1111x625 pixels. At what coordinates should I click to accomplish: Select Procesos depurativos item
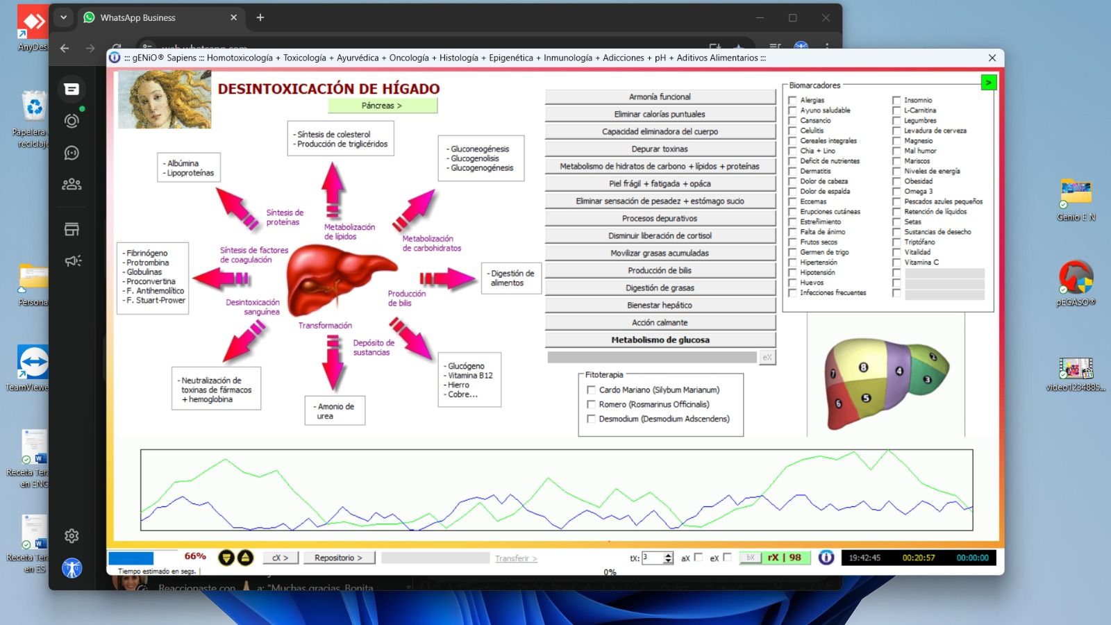click(660, 218)
